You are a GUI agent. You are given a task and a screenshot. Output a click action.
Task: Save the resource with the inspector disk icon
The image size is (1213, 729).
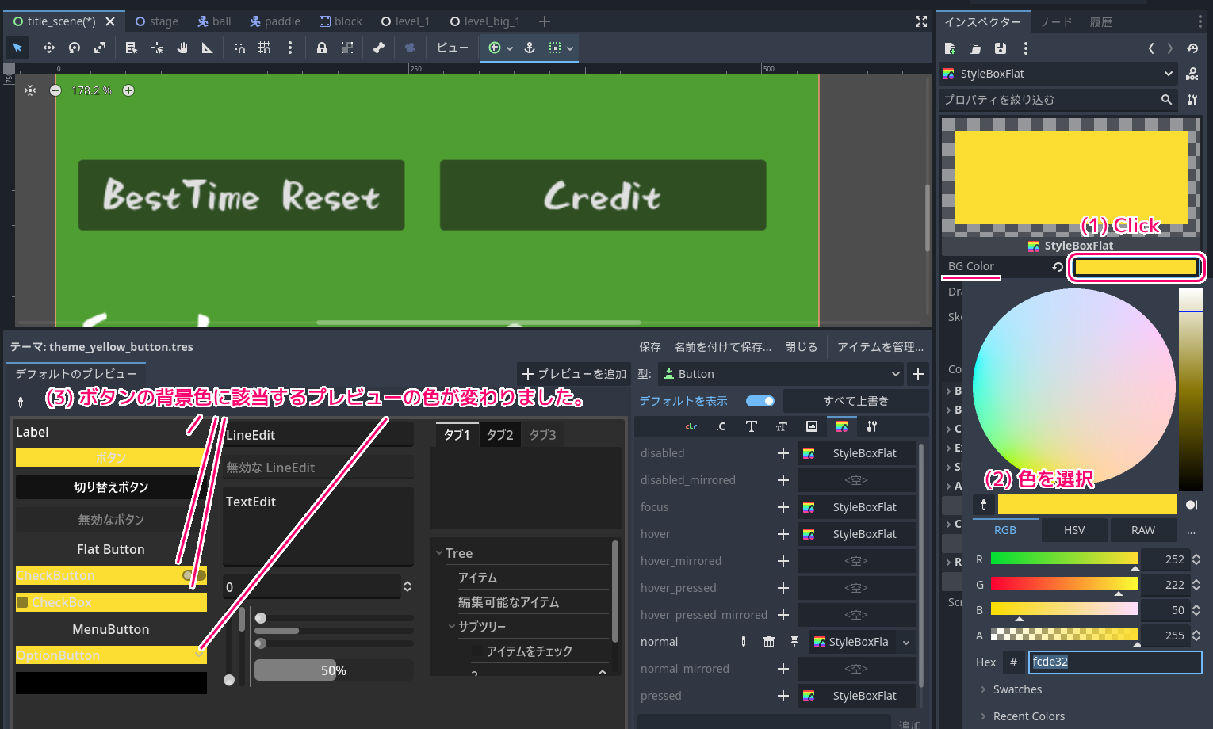[1001, 48]
